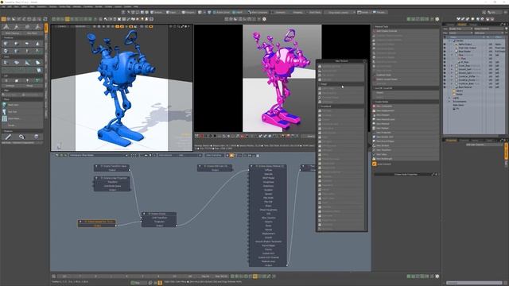This screenshot has width=509, height=286.
Task: Click the horizontal scrollbar at bottom right corner
Action: tap(474, 283)
